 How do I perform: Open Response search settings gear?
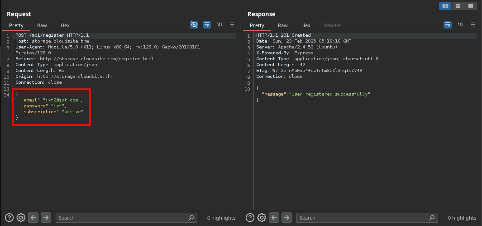click(x=262, y=218)
